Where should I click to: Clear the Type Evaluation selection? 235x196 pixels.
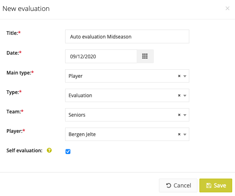(179, 96)
